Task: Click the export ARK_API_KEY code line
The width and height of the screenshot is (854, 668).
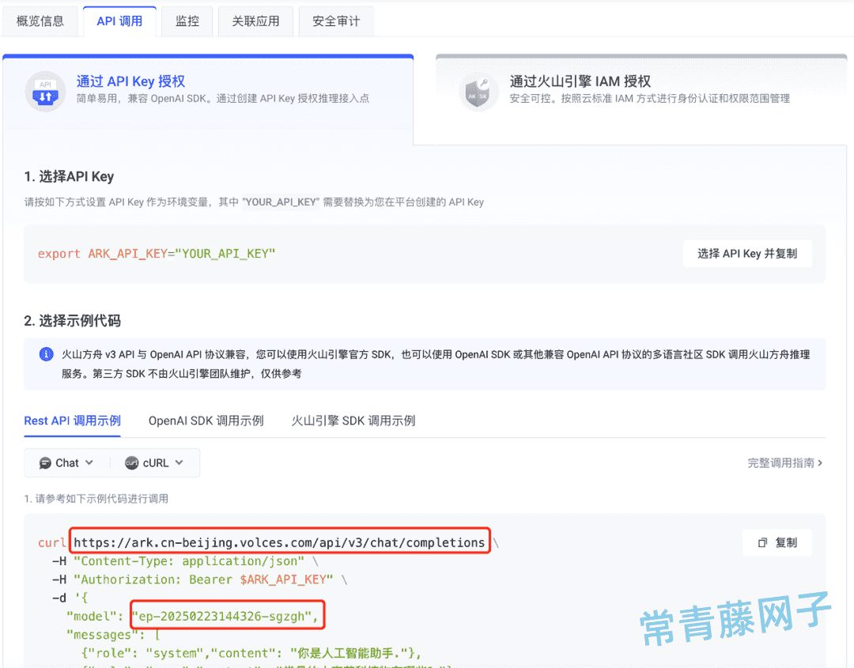Action: (157, 254)
